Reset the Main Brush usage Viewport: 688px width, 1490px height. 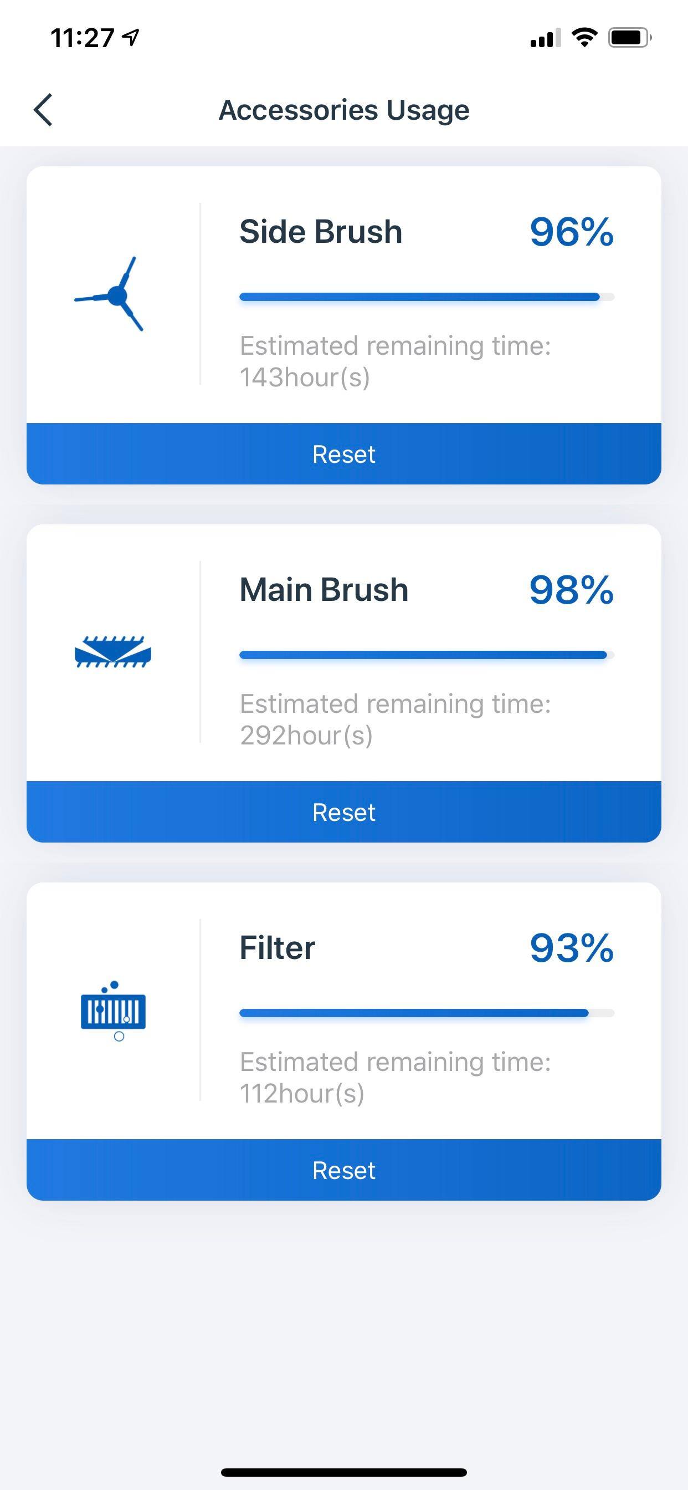pos(344,812)
